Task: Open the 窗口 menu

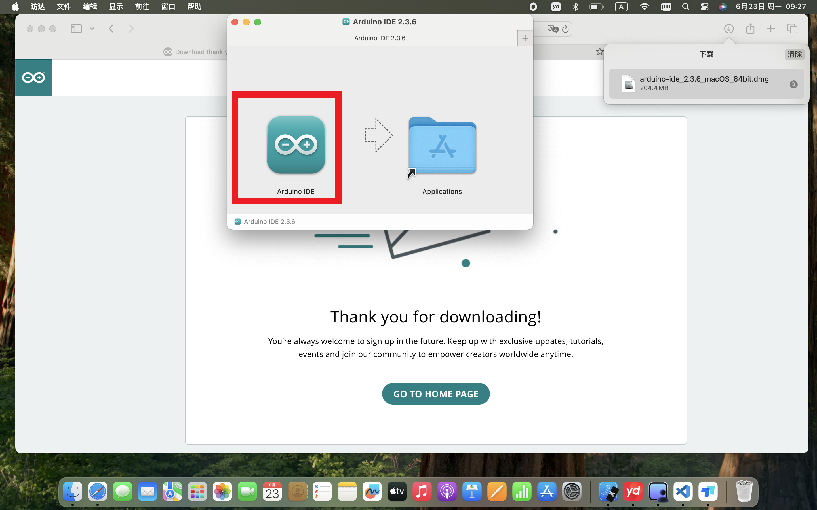Action: click(x=168, y=7)
